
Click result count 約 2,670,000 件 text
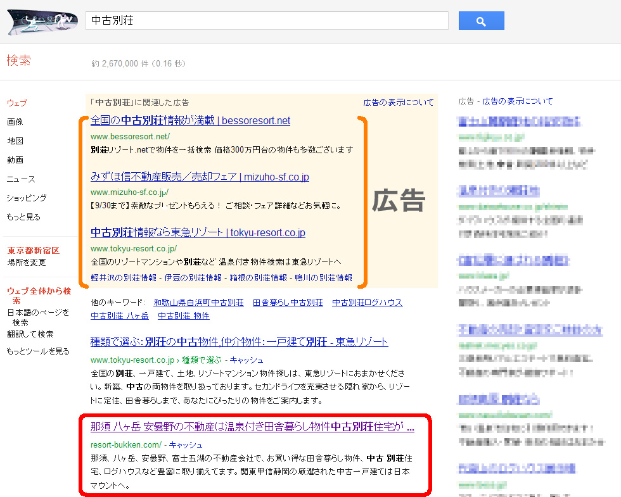tap(120, 64)
